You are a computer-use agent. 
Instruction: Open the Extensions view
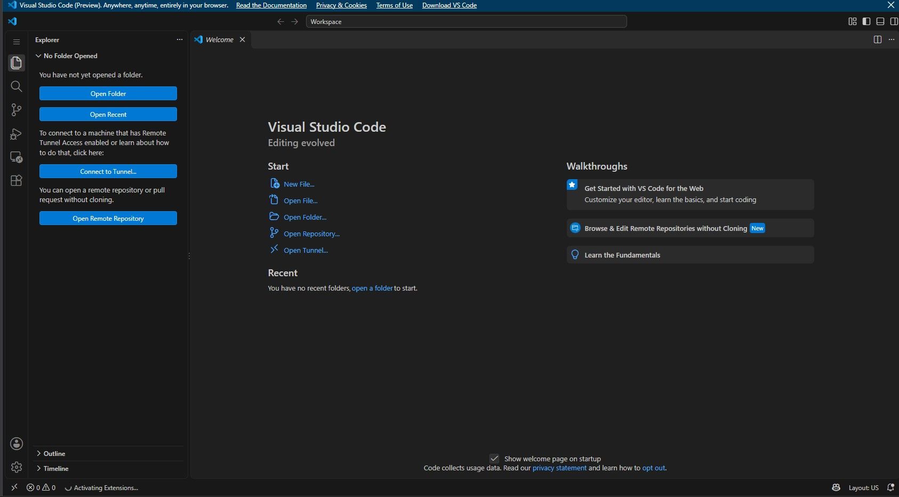click(17, 180)
